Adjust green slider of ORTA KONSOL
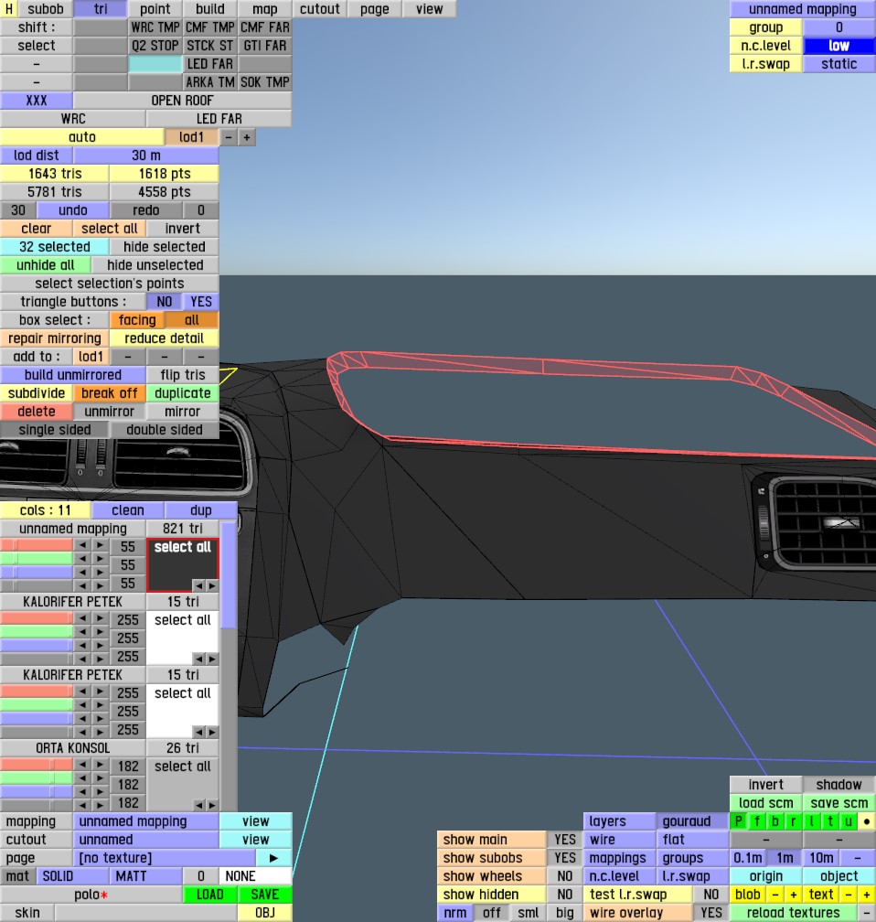Screen dimensions: 876x922 click(x=37, y=777)
